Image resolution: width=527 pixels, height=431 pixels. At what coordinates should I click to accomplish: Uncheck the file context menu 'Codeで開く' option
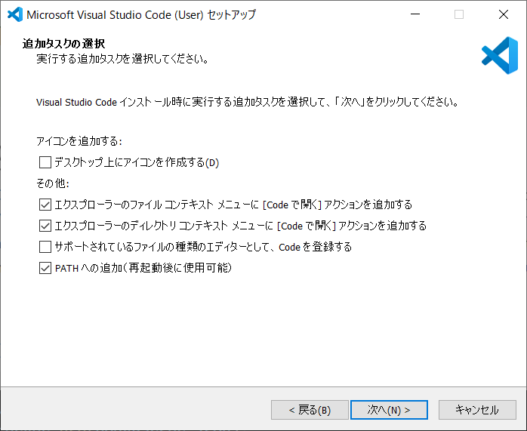[45, 205]
